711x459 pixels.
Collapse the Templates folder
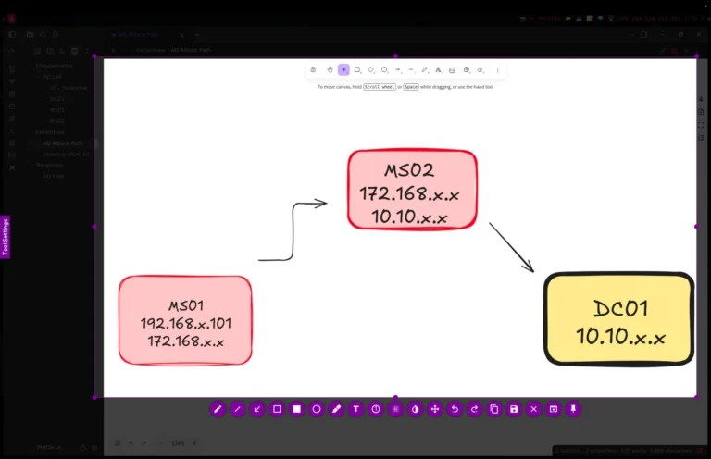coord(48,166)
